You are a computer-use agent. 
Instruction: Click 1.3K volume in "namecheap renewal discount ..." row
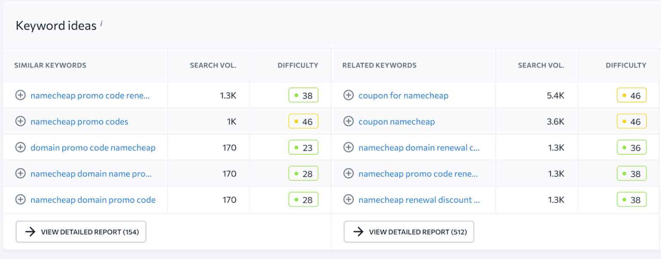pos(556,200)
